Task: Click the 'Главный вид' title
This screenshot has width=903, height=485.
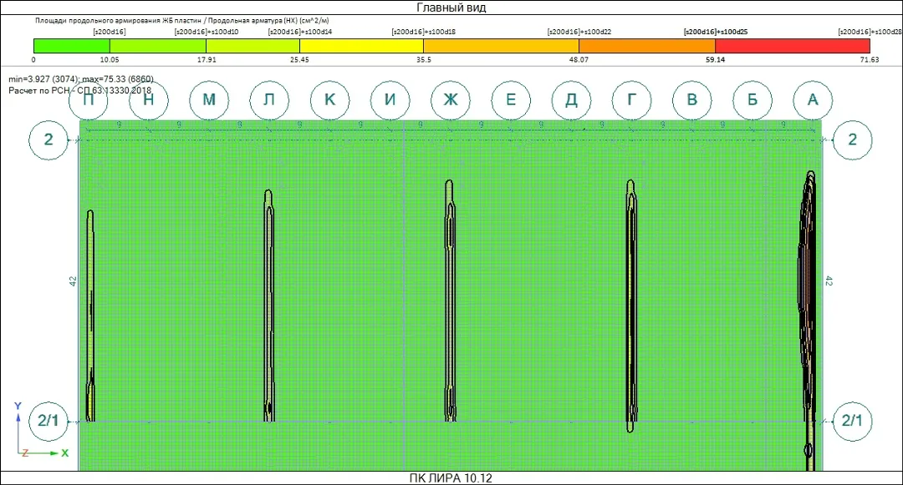Action: coord(451,8)
